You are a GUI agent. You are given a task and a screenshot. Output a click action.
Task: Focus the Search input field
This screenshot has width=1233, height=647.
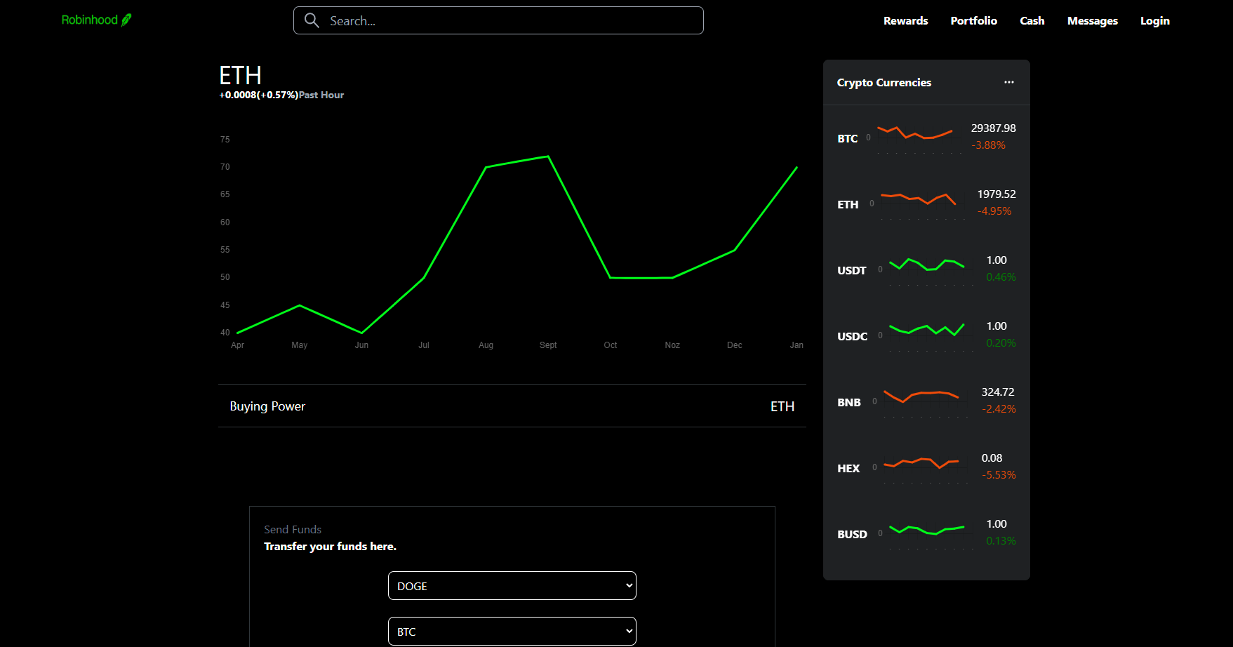tap(498, 20)
